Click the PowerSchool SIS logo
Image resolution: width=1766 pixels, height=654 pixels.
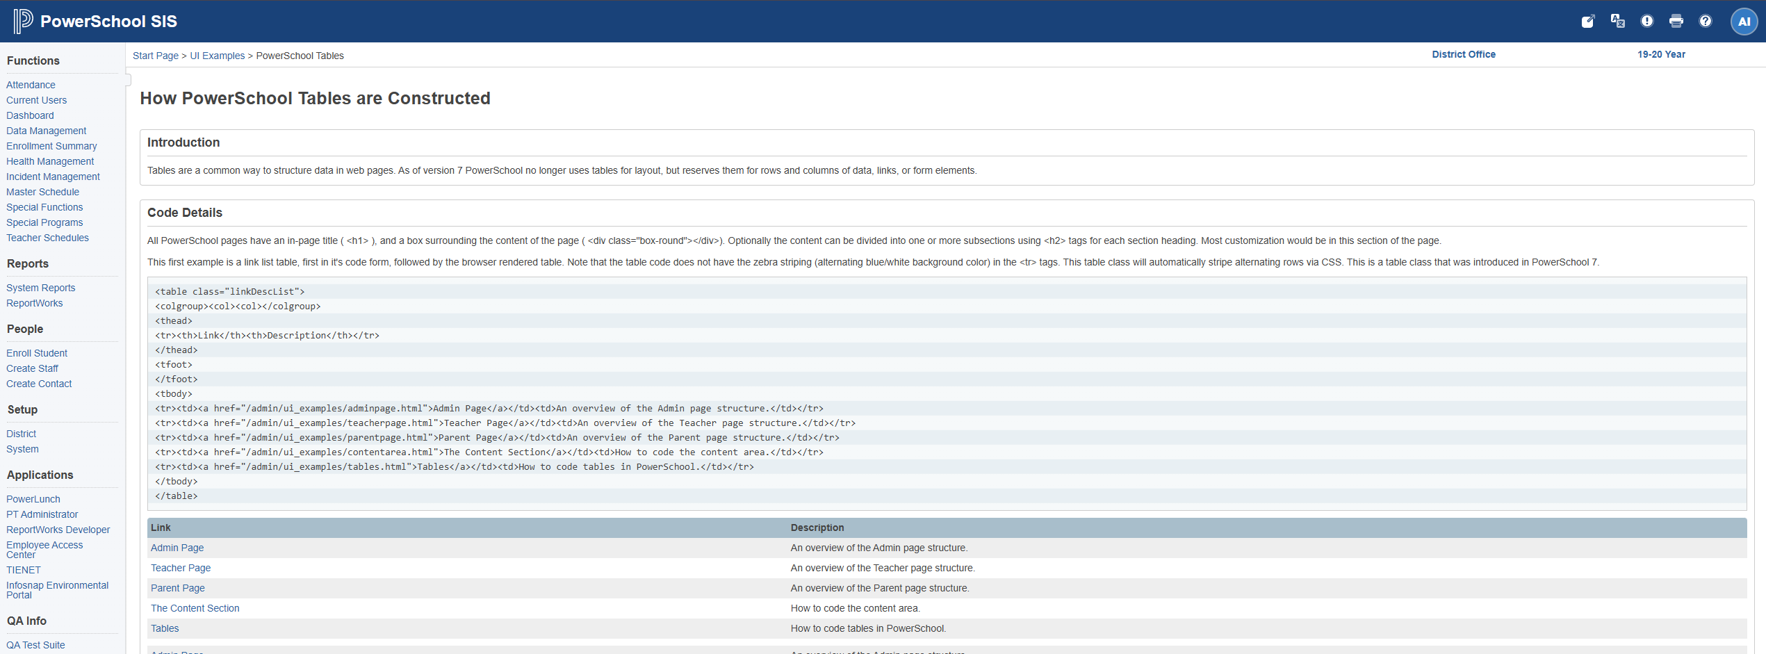pyautogui.click(x=95, y=21)
